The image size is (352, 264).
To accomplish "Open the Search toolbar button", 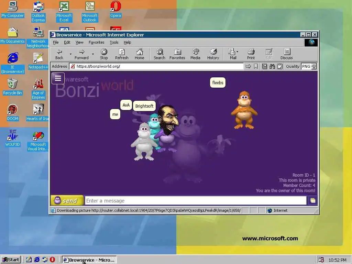I will coord(159,54).
